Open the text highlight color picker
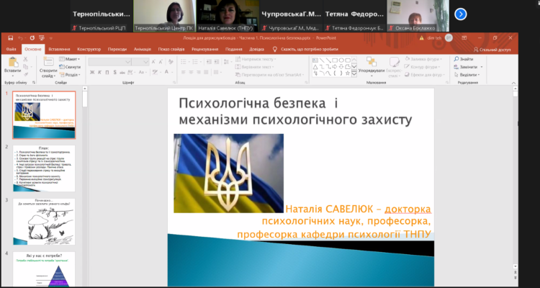 (157, 72)
